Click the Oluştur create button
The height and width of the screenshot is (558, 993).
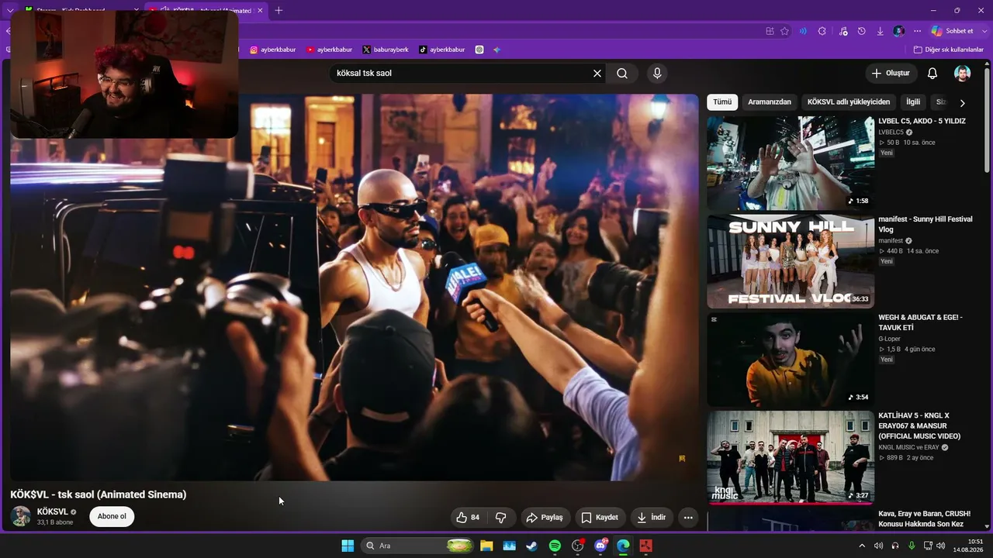(891, 74)
